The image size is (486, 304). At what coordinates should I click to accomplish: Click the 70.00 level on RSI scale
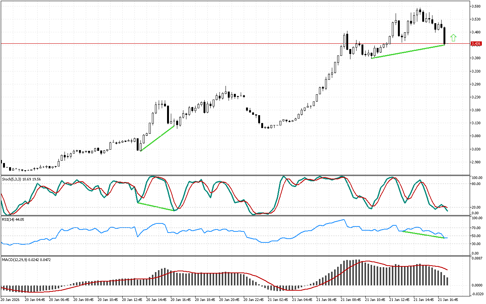476,228
